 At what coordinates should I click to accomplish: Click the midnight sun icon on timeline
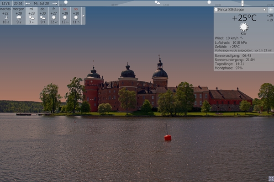pyautogui.click(x=66, y=2)
